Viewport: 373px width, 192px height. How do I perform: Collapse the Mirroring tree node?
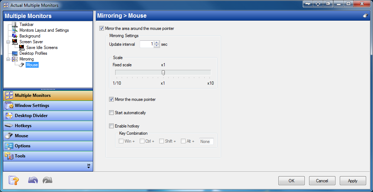8,59
